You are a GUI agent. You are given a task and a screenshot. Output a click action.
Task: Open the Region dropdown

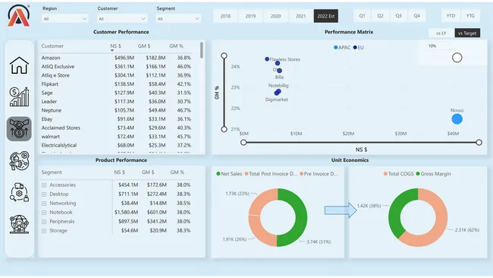64,19
